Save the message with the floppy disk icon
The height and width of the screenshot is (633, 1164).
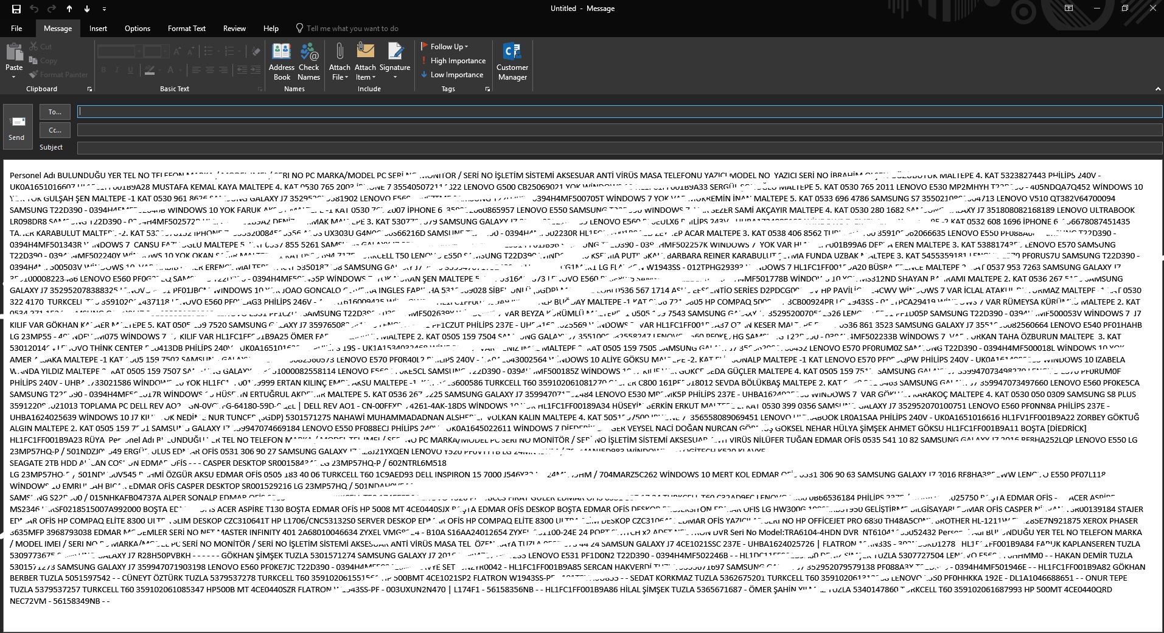[16, 9]
